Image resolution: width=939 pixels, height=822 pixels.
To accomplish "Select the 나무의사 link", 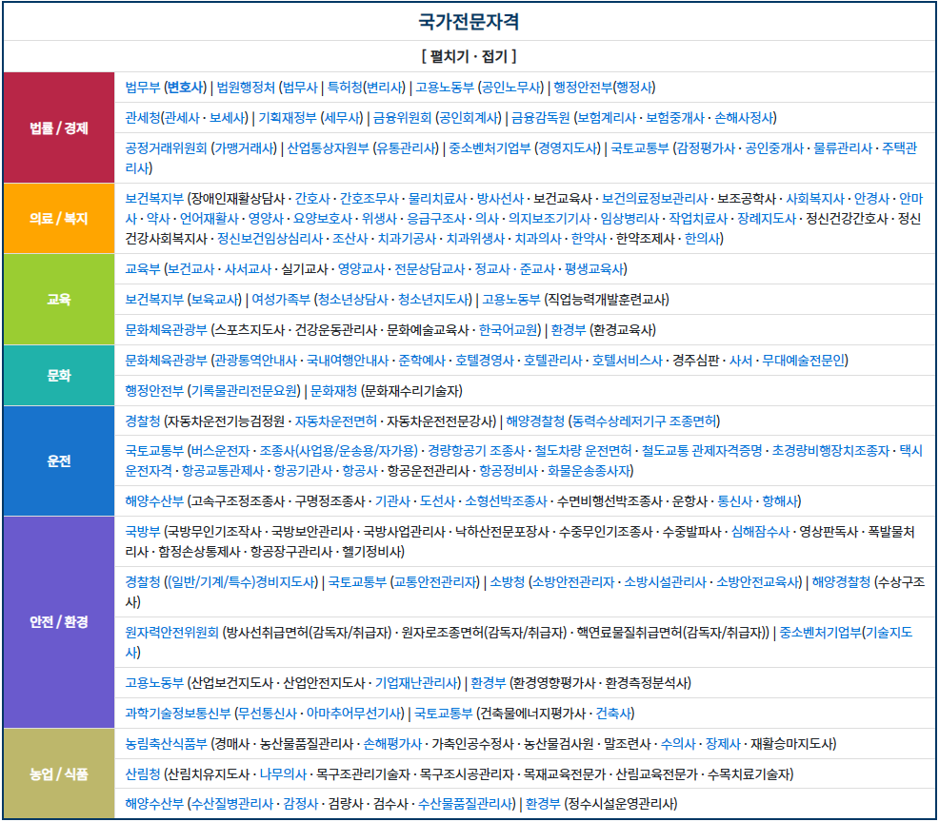I will pos(283,774).
